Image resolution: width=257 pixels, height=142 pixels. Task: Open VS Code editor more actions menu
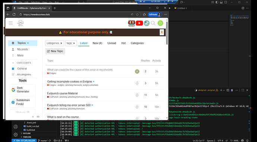pyautogui.click(x=247, y=8)
